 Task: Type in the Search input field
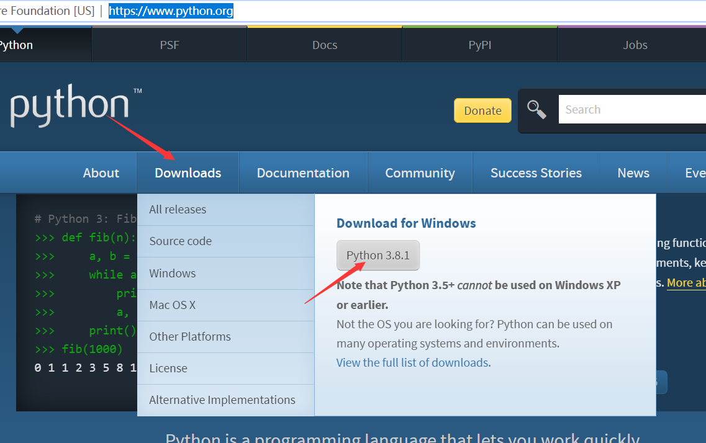[630, 110]
